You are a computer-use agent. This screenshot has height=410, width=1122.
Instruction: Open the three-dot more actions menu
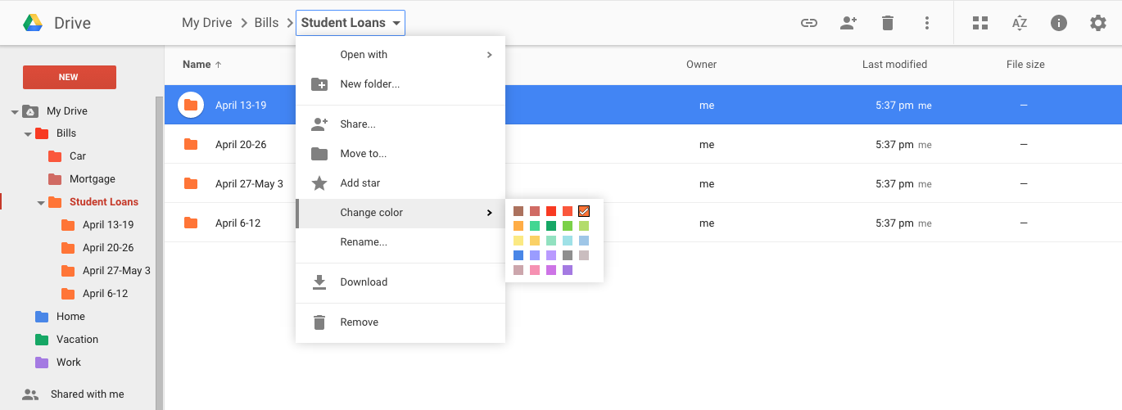[927, 23]
